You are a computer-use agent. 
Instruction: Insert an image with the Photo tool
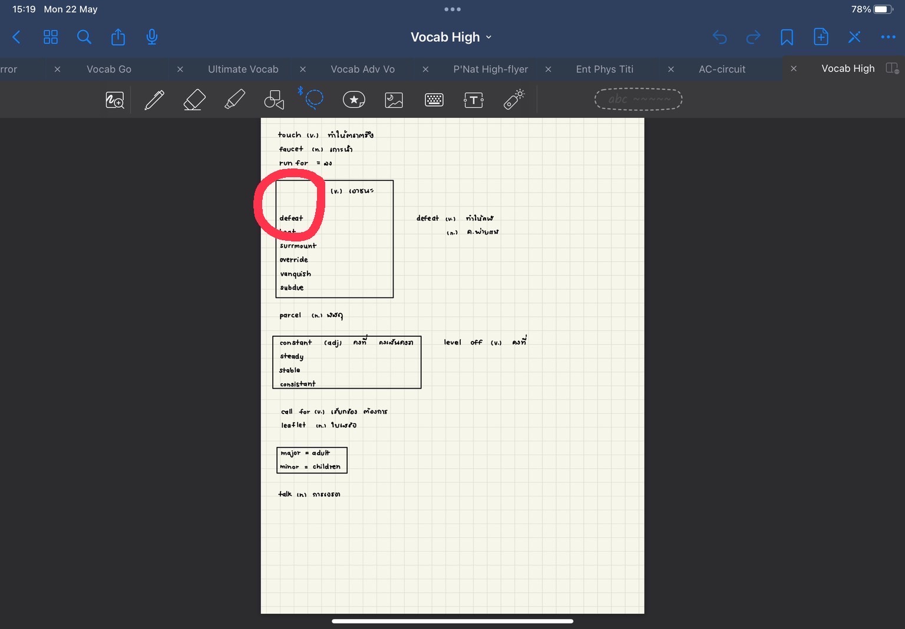pos(394,100)
